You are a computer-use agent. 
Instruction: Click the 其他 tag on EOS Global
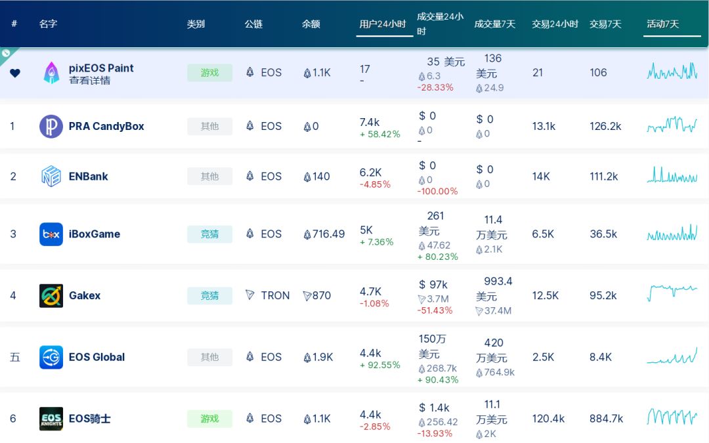pyautogui.click(x=210, y=357)
